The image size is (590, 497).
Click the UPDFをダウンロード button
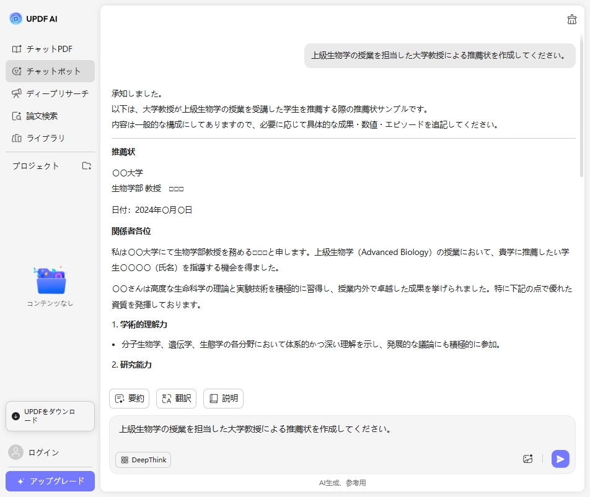click(50, 416)
